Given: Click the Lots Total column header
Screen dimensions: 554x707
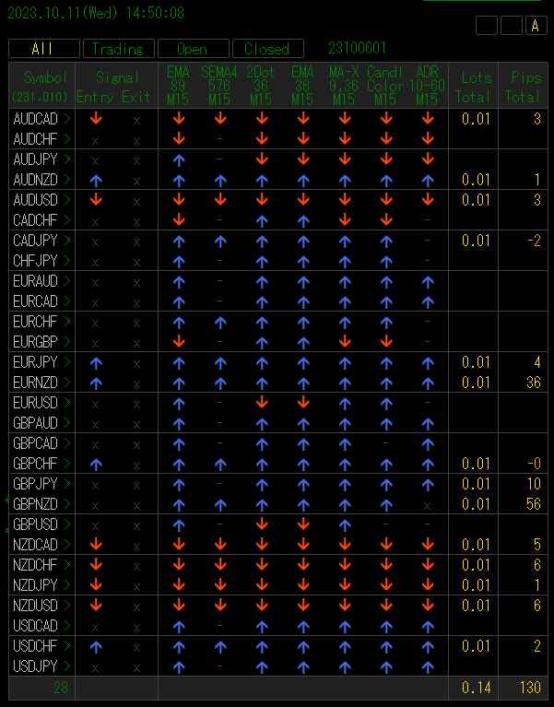Looking at the screenshot, I should coord(473,86).
